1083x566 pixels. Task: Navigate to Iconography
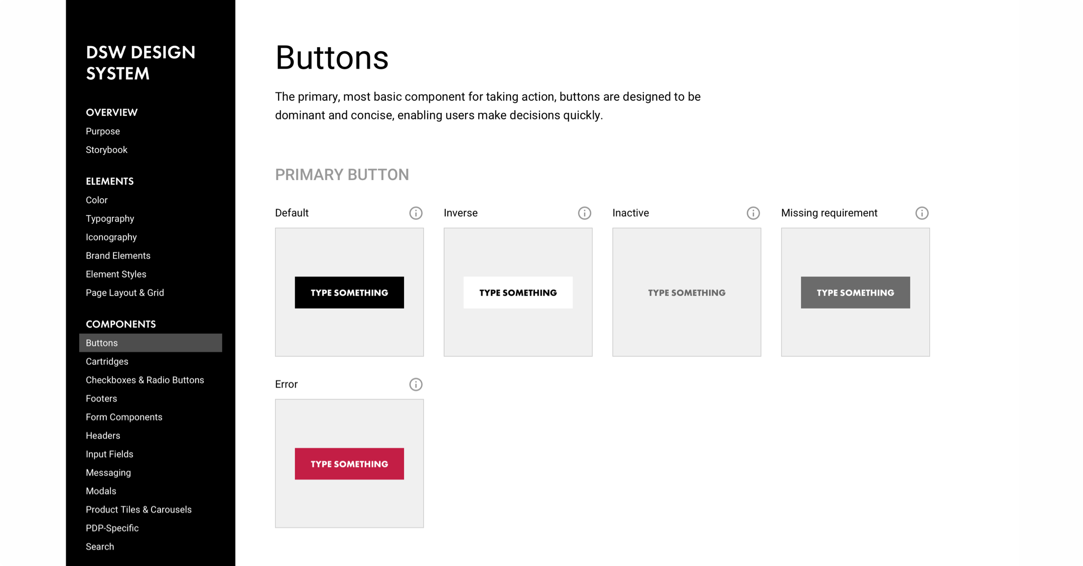coord(111,237)
